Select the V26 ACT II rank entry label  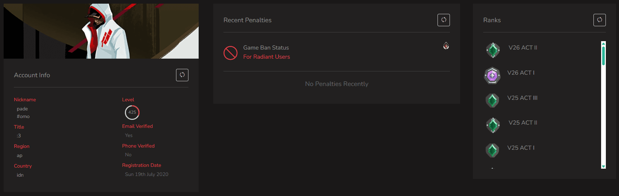click(523, 48)
